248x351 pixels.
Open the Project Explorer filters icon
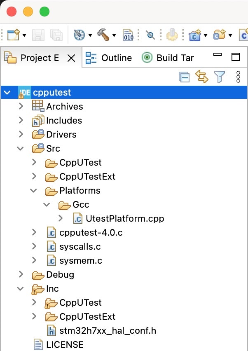click(219, 77)
